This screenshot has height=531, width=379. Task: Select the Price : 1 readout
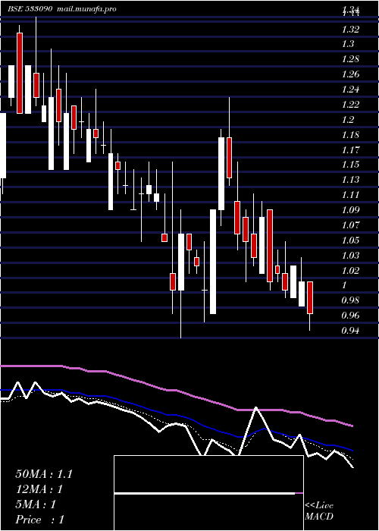click(x=39, y=520)
